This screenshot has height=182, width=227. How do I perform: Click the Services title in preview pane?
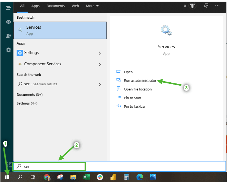click(166, 47)
